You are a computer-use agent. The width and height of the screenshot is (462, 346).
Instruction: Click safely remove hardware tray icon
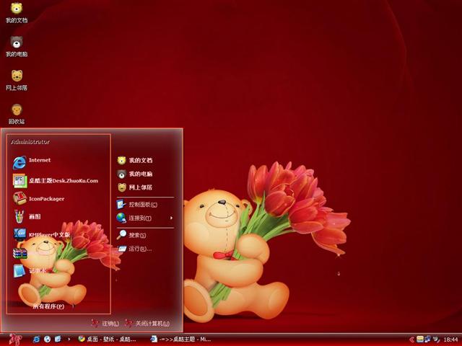(436, 340)
